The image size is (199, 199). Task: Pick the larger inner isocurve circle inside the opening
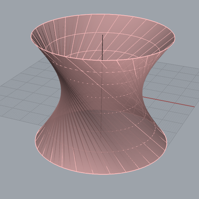103,33
